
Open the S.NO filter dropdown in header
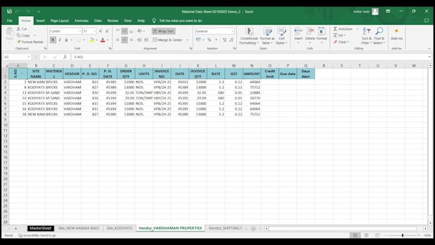pos(22,74)
